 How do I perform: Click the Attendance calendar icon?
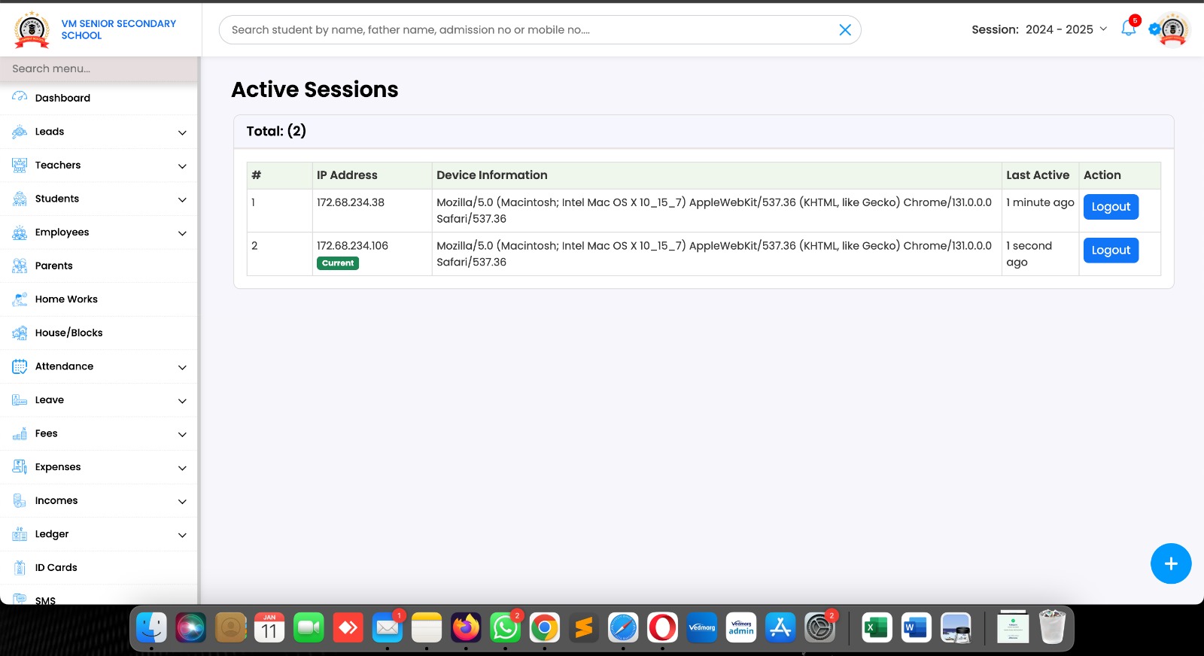coord(20,366)
